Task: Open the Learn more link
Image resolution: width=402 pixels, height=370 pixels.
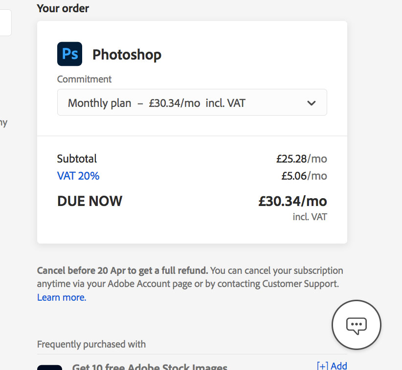Action: pyautogui.click(x=62, y=297)
